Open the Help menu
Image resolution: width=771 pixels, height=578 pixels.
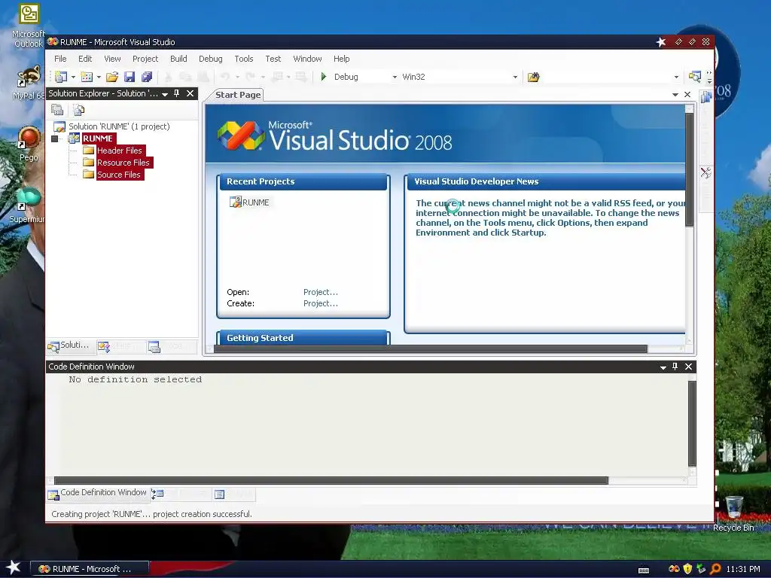click(x=341, y=59)
